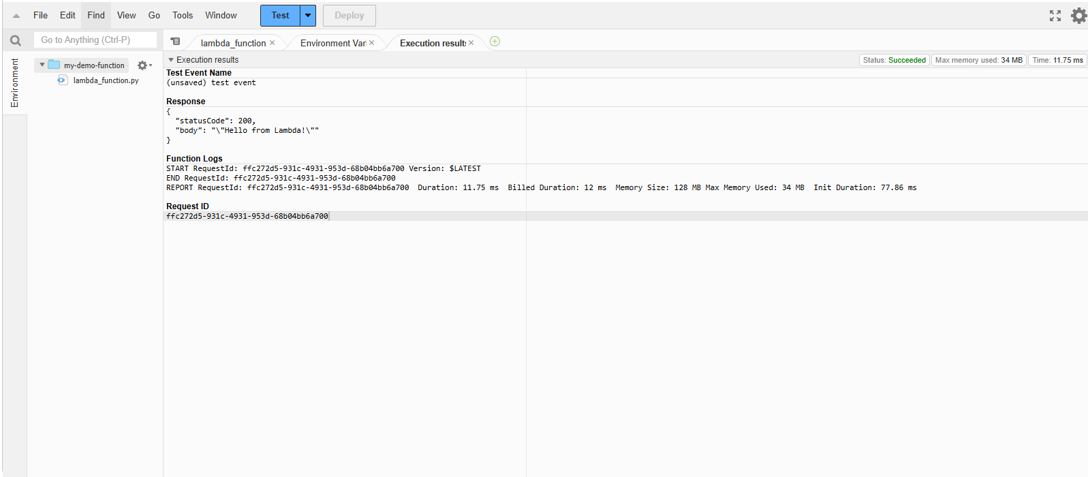The height and width of the screenshot is (477, 1088).
Task: Click the START RequestId log line
Action: pyautogui.click(x=324, y=168)
